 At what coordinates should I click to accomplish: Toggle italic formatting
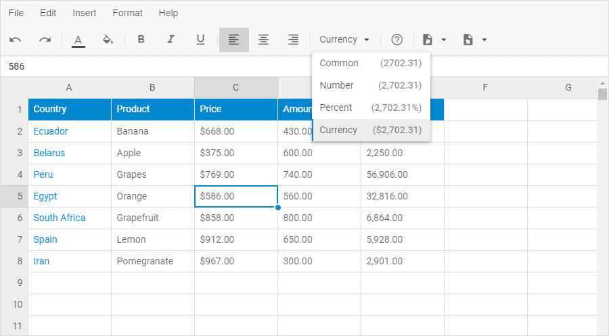171,39
